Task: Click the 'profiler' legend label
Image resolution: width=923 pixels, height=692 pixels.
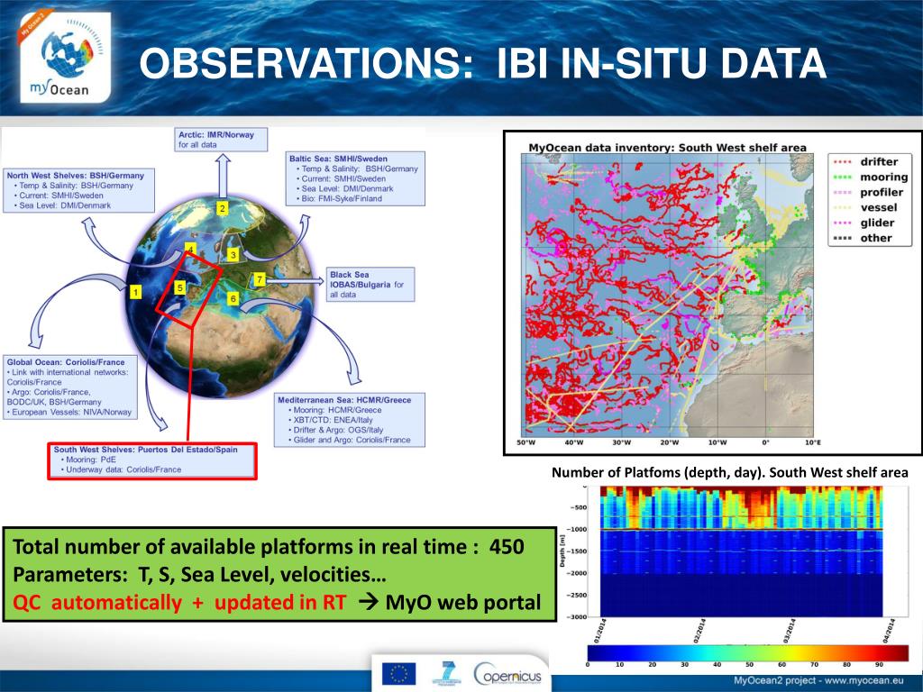Action: [882, 193]
